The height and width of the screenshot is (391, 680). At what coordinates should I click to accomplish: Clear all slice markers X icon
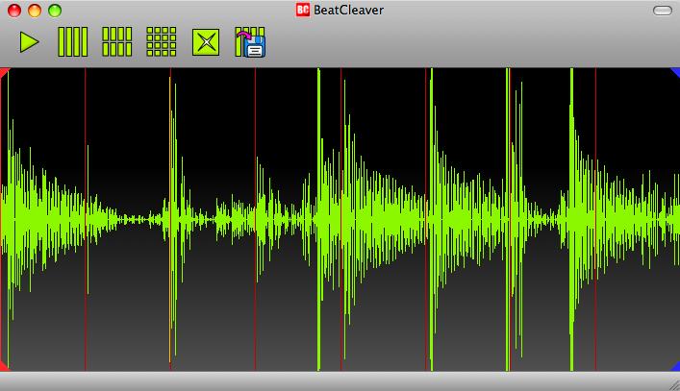click(206, 42)
